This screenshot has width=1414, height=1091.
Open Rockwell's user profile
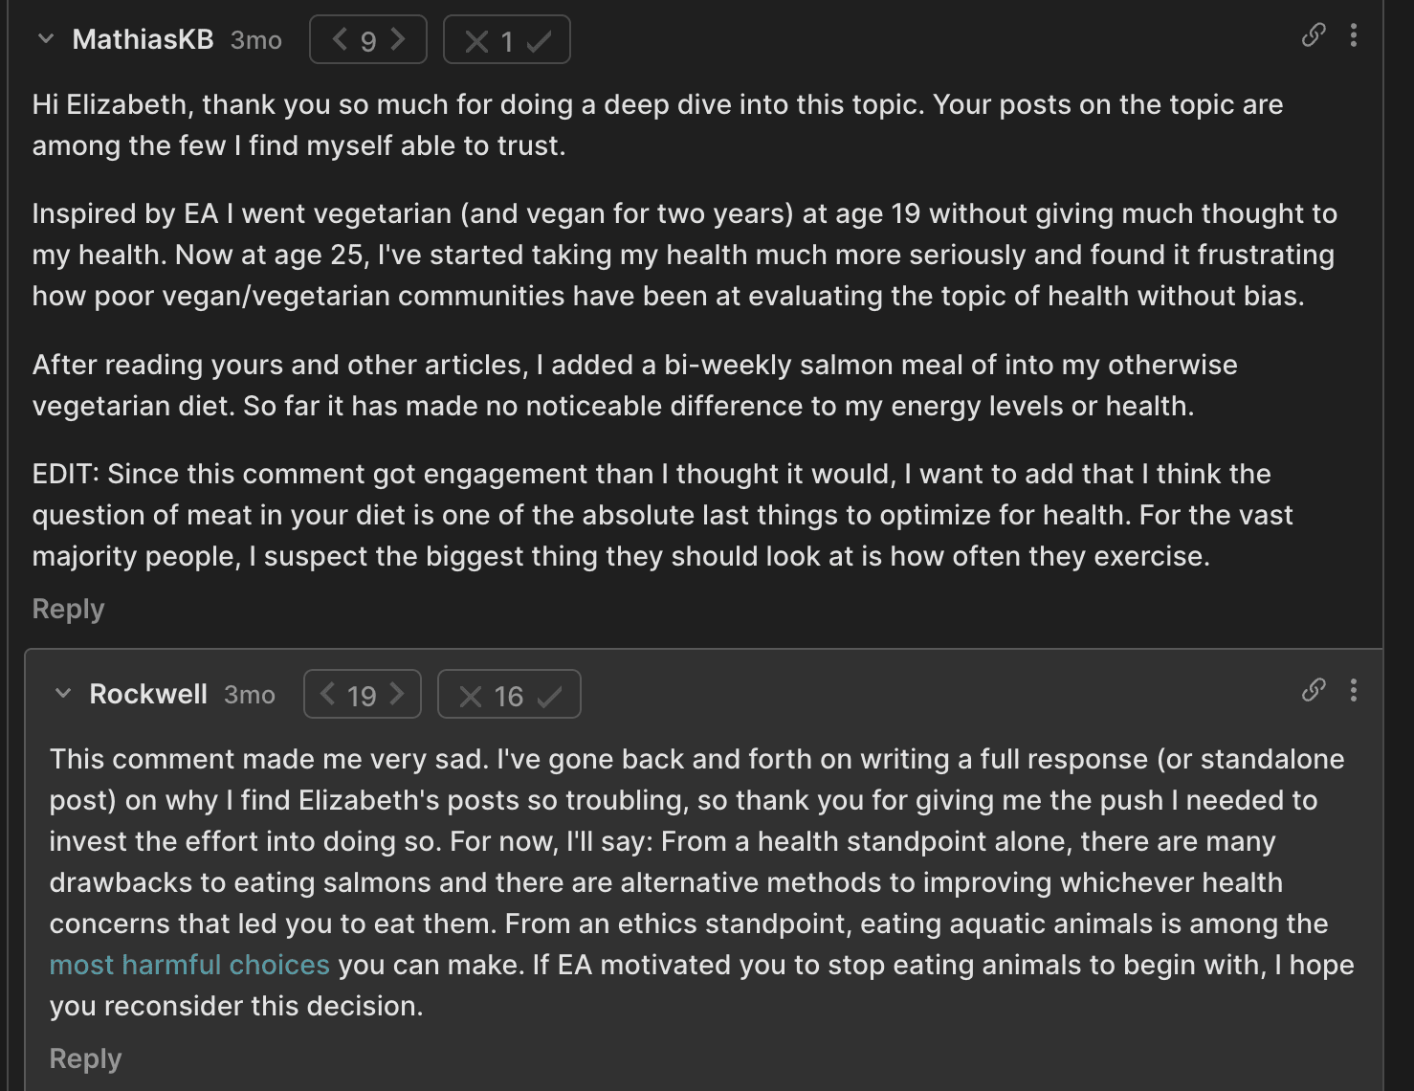(x=148, y=694)
